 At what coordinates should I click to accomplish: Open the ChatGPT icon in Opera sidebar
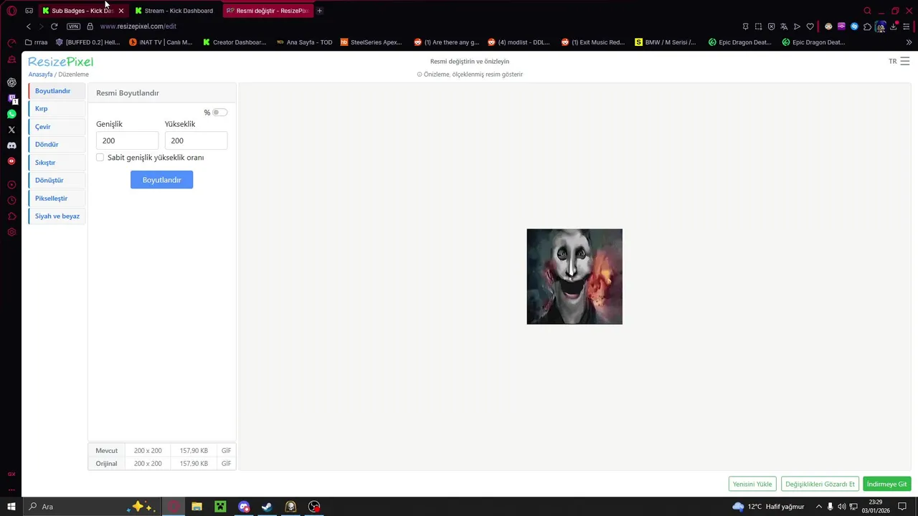[11, 82]
